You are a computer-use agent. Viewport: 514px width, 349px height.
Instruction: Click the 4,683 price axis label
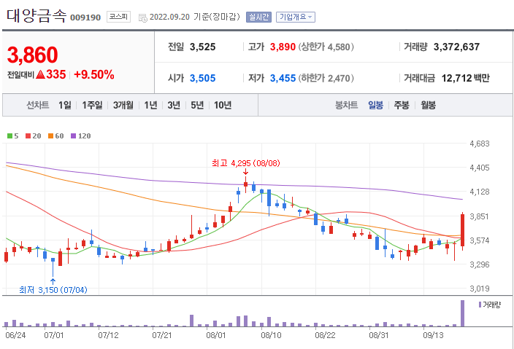tap(479, 144)
